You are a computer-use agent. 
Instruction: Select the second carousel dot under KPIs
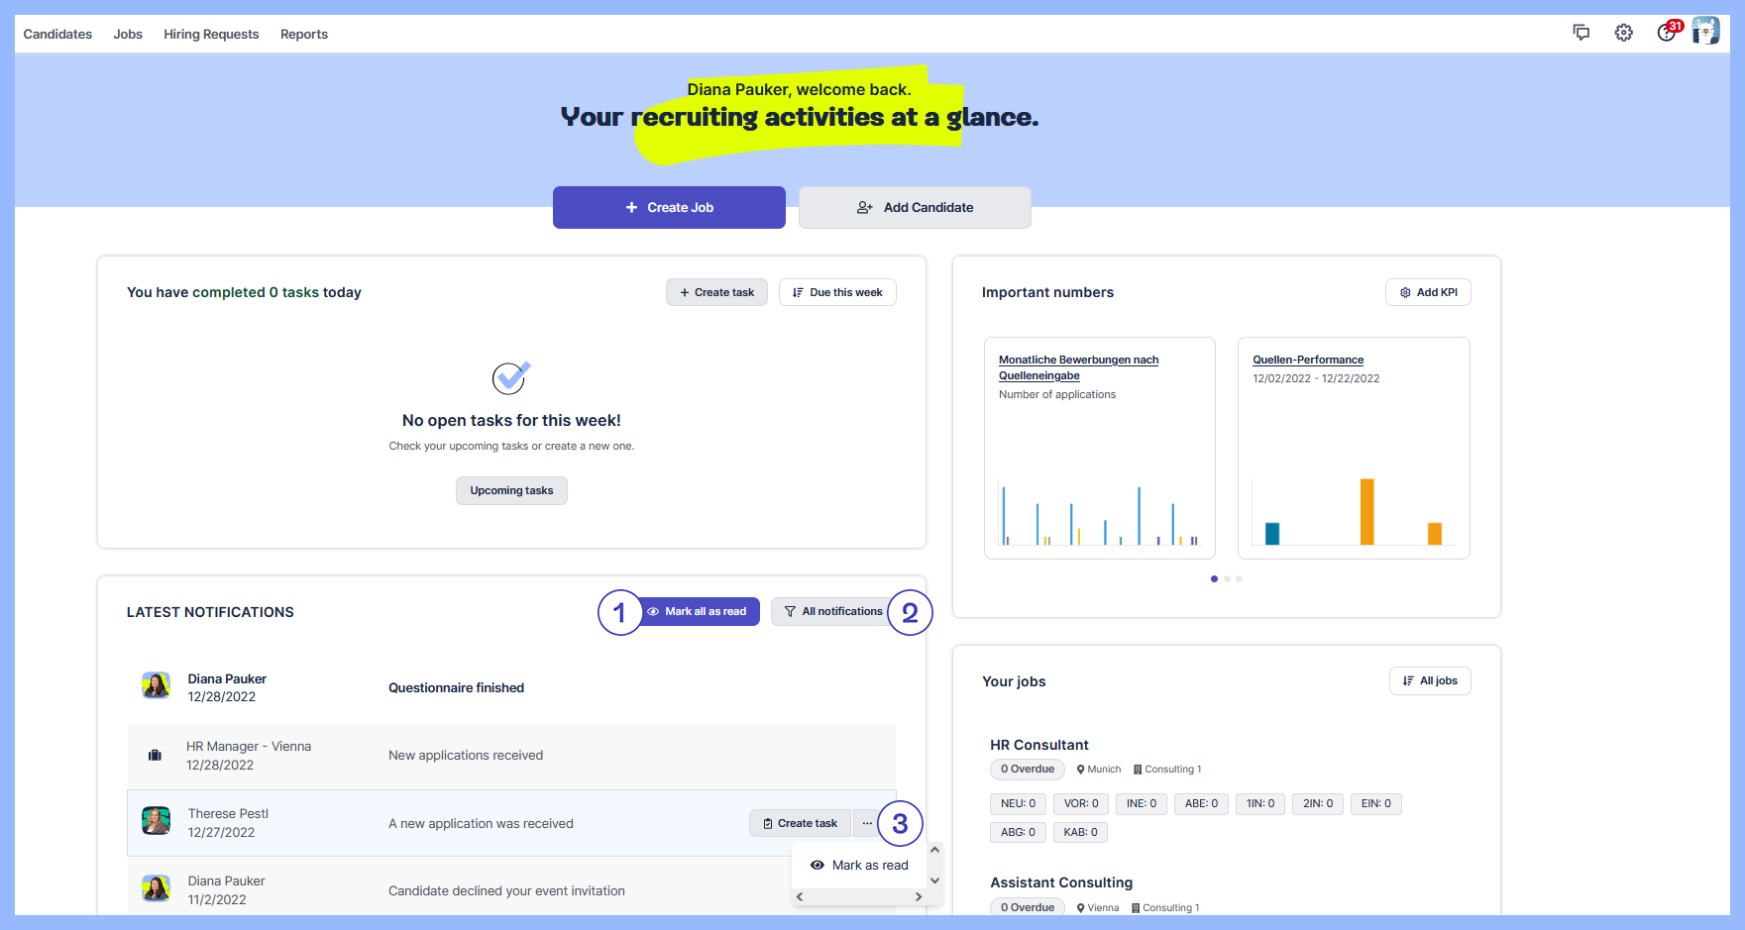tap(1227, 579)
